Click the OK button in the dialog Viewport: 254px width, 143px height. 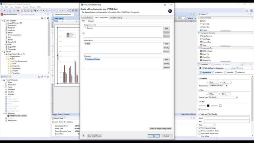(154, 136)
